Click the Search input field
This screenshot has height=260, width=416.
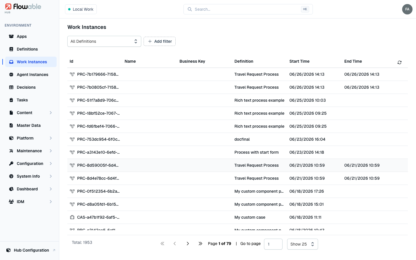coord(248,9)
